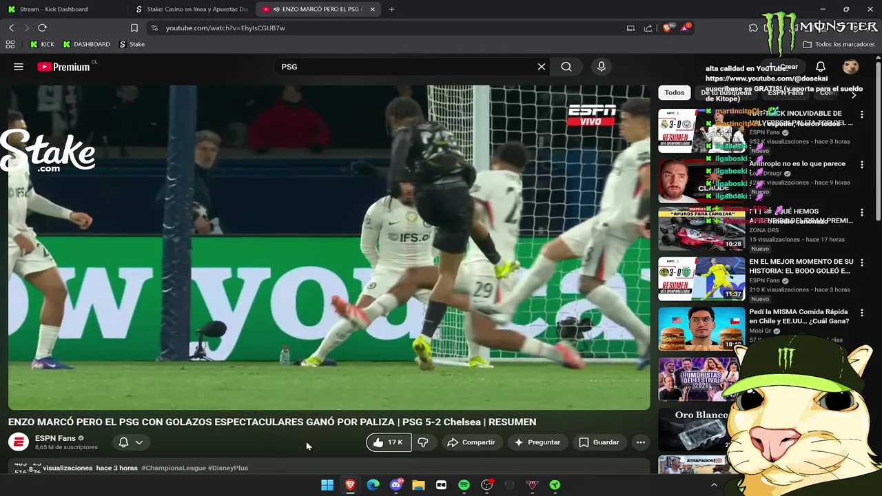Open options for 'INOLVIDABLE' ESPN video

[x=861, y=114]
